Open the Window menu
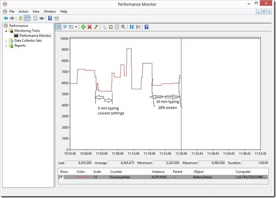Image resolution: width=276 pixels, height=198 pixels. coord(50,11)
